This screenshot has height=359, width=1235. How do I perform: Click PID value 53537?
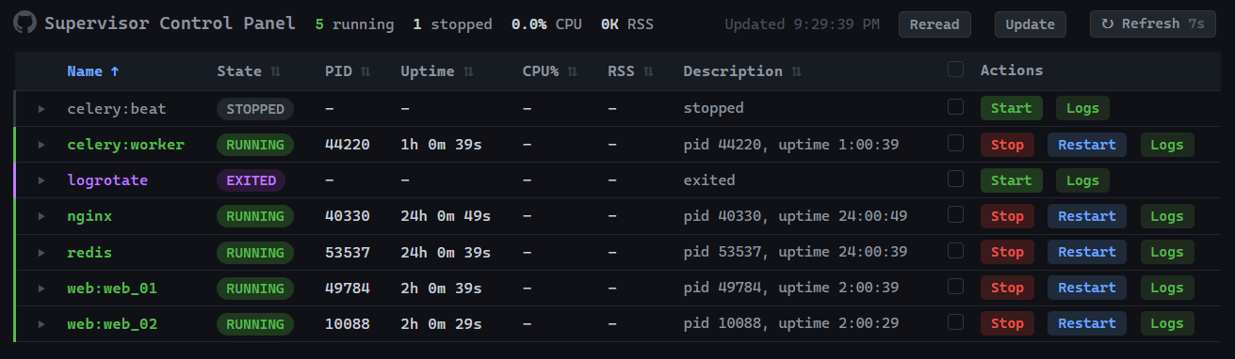pos(347,252)
